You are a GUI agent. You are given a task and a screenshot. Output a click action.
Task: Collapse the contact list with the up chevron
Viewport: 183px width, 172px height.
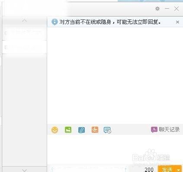pos(24,21)
